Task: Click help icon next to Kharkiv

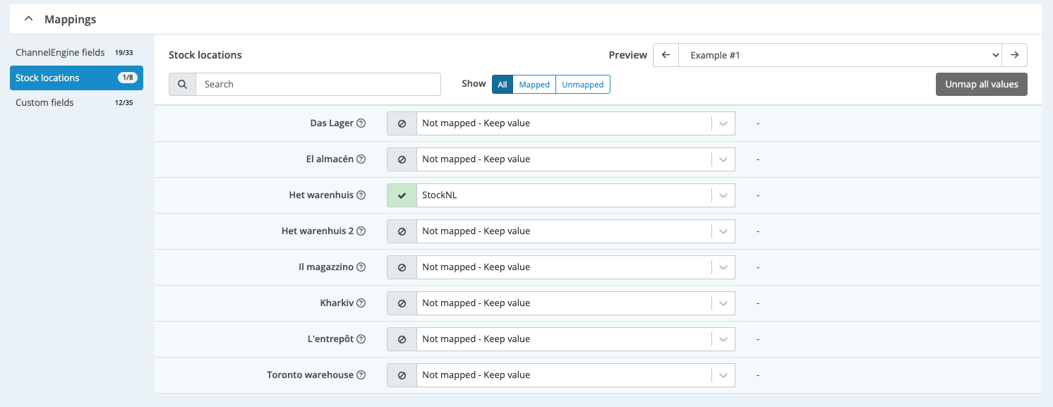Action: click(361, 303)
